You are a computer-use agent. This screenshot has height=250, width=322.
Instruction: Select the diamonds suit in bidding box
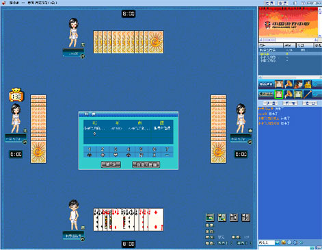(x=103, y=155)
